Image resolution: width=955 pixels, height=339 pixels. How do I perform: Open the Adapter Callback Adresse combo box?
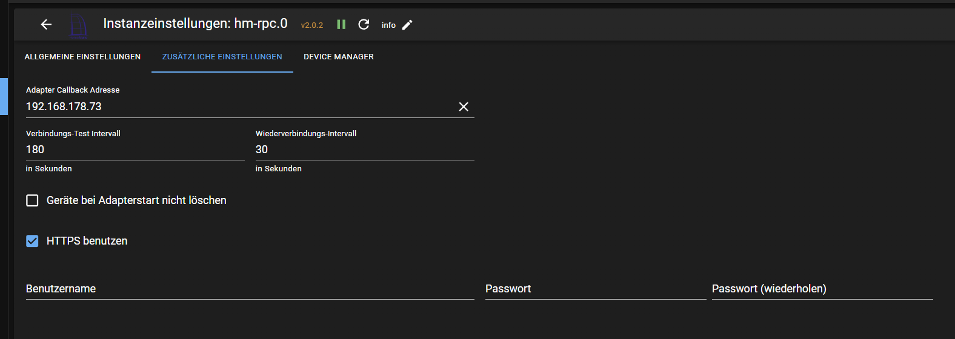pyautogui.click(x=236, y=107)
